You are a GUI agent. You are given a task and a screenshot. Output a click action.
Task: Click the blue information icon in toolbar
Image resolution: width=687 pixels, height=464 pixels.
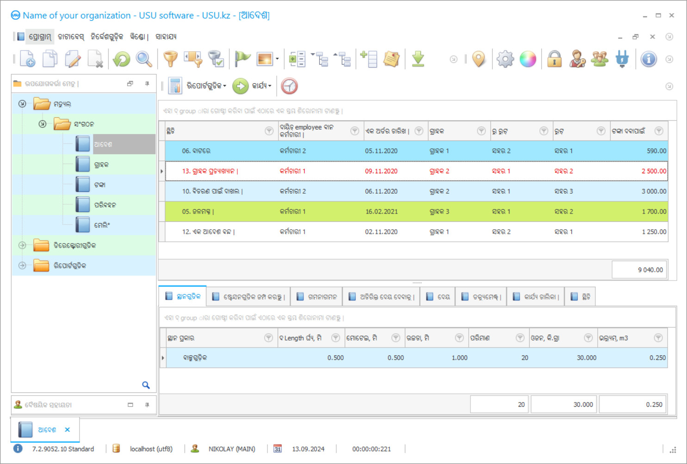649,59
